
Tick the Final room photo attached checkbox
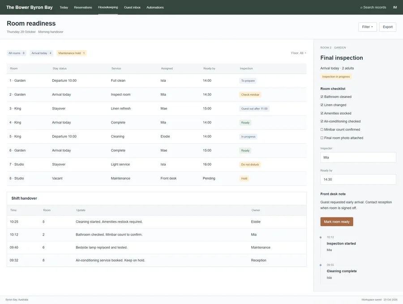[322, 138]
